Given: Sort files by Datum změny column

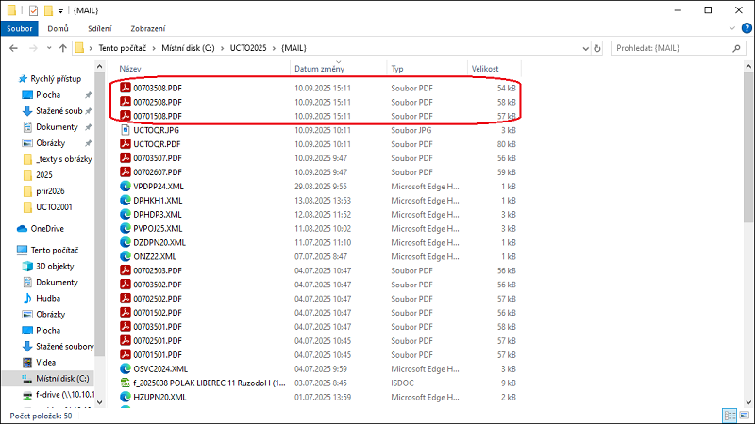Looking at the screenshot, I should (319, 69).
